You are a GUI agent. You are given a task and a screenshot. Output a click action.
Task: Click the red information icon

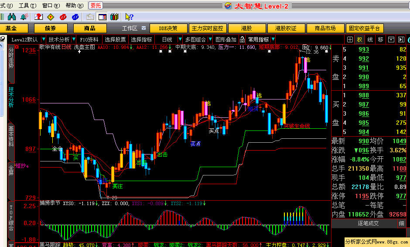tap(63, 17)
